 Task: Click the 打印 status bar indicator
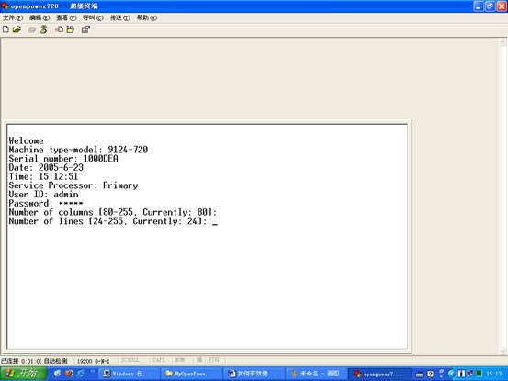coord(214,359)
